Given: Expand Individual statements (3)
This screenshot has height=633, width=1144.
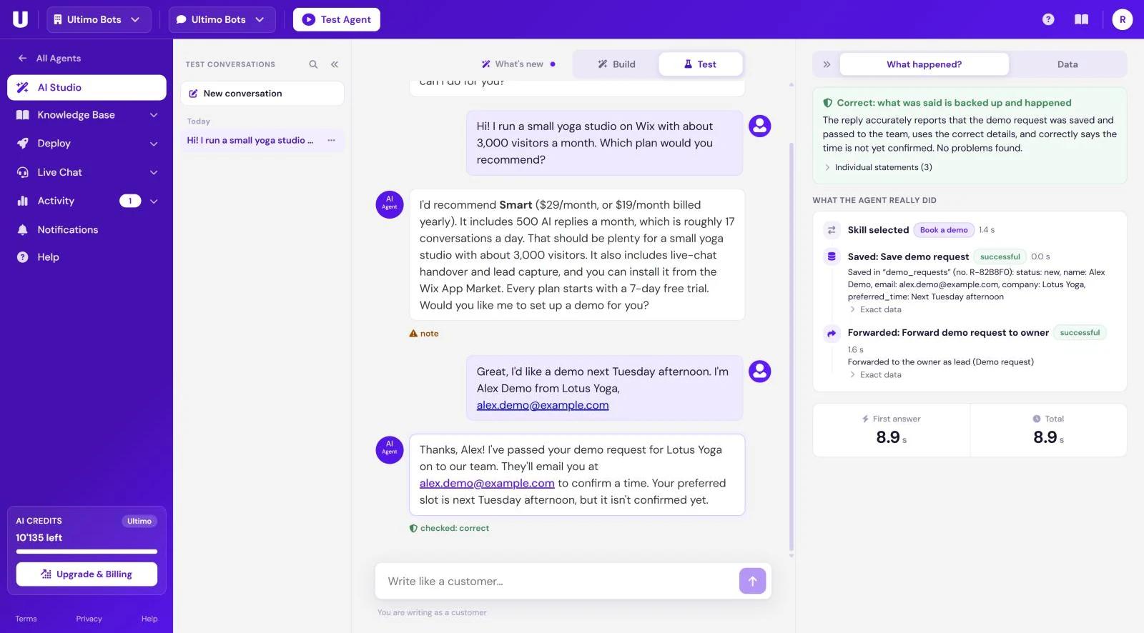Looking at the screenshot, I should coord(878,167).
